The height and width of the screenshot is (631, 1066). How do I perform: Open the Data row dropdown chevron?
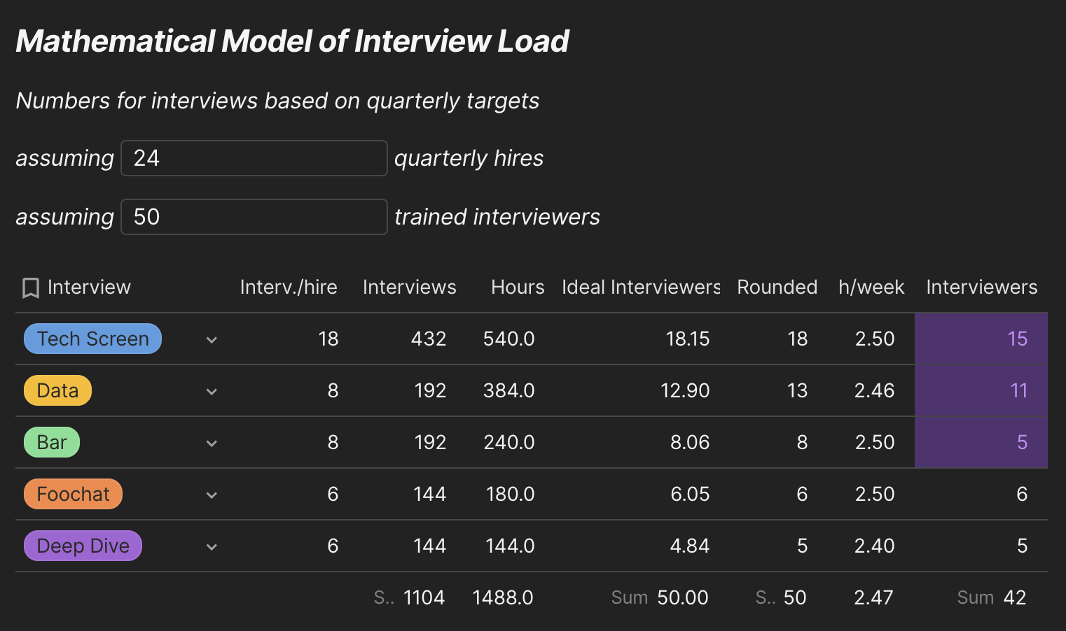click(x=212, y=392)
